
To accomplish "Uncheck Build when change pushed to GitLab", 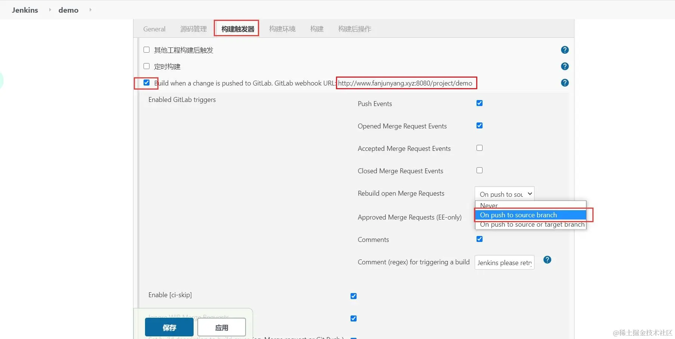I will [147, 83].
